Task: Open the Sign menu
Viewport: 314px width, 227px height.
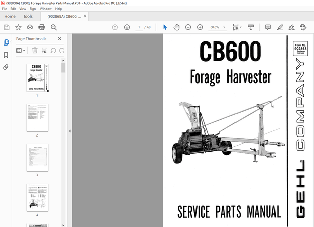Action: pyautogui.click(x=33, y=9)
